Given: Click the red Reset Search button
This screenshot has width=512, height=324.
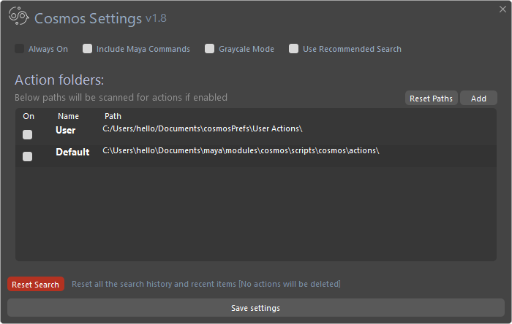Looking at the screenshot, I should tap(36, 285).
